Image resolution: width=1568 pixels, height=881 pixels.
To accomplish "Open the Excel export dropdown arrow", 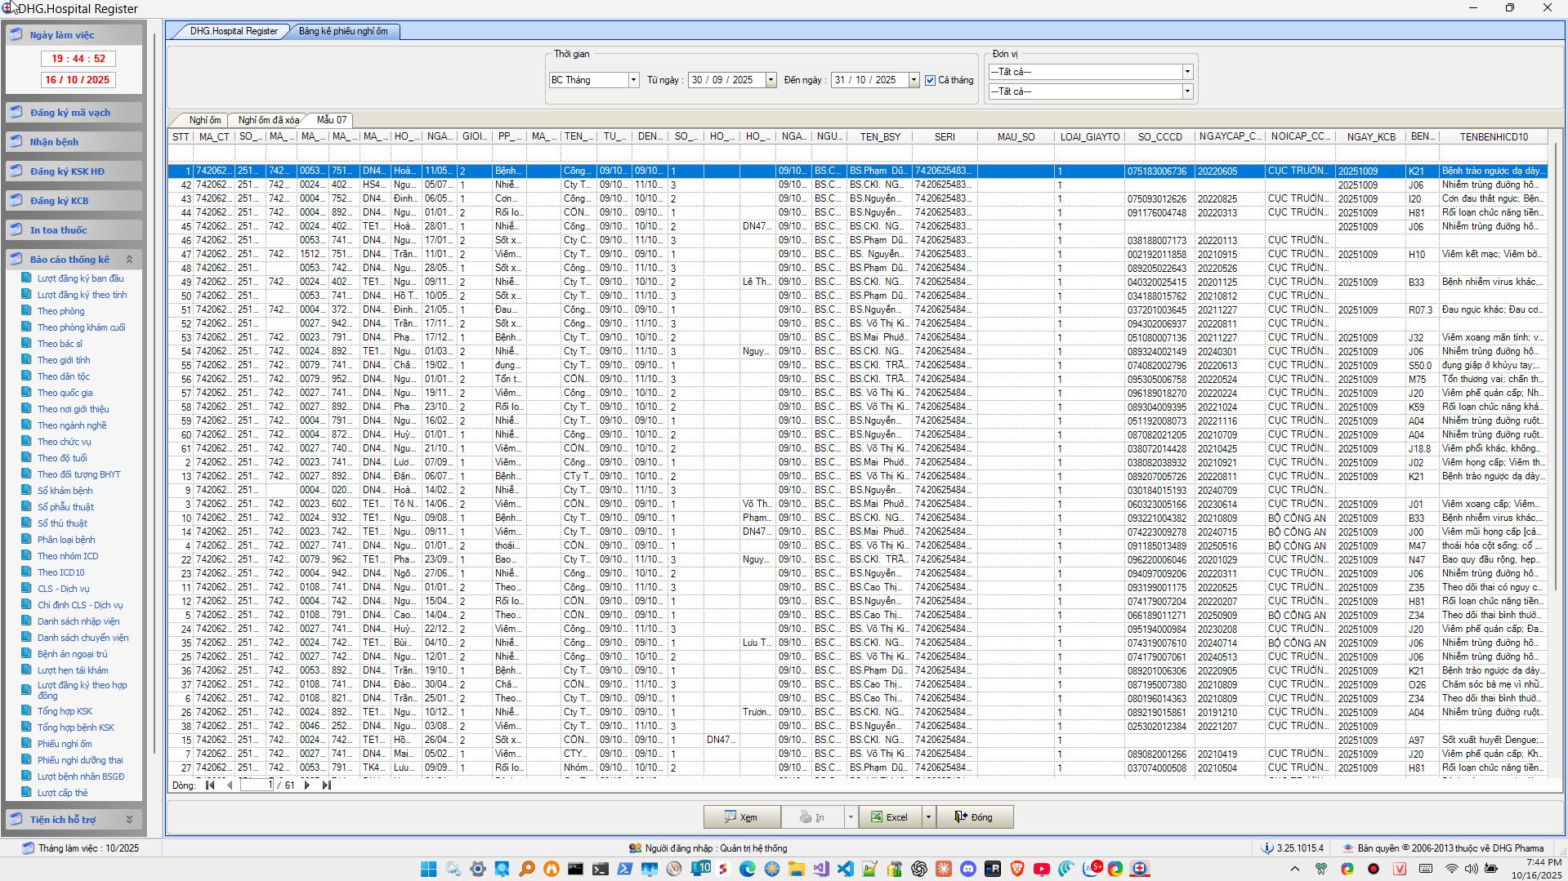I will (927, 817).
